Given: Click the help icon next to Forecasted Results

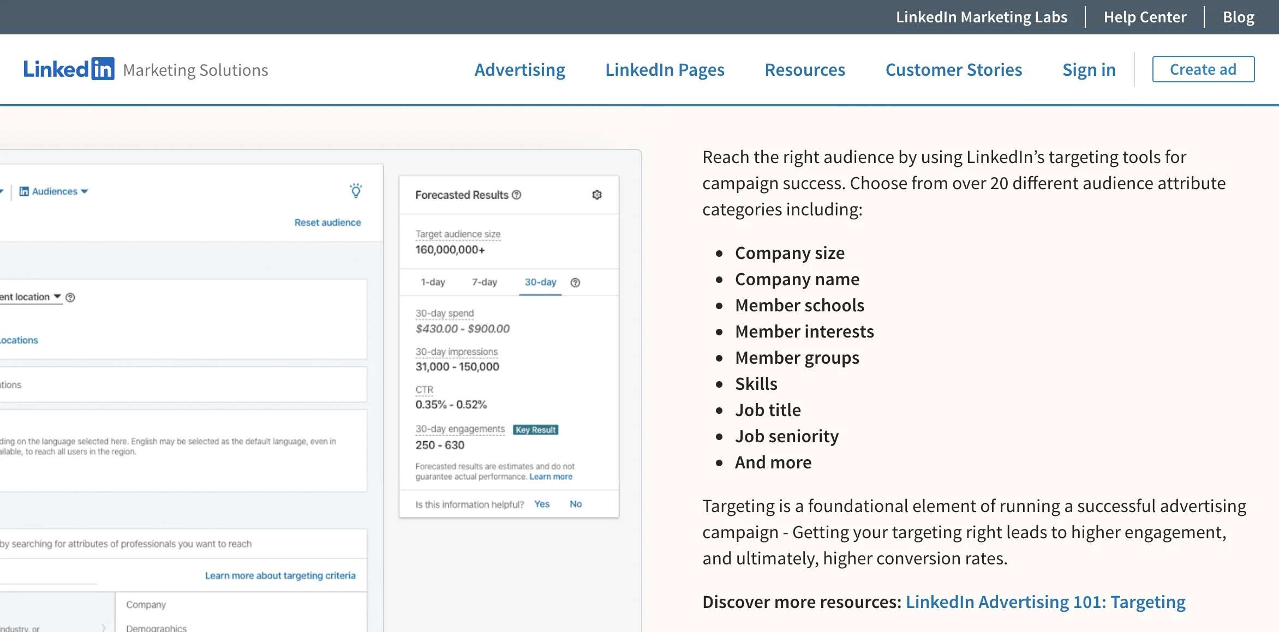Looking at the screenshot, I should (x=516, y=195).
